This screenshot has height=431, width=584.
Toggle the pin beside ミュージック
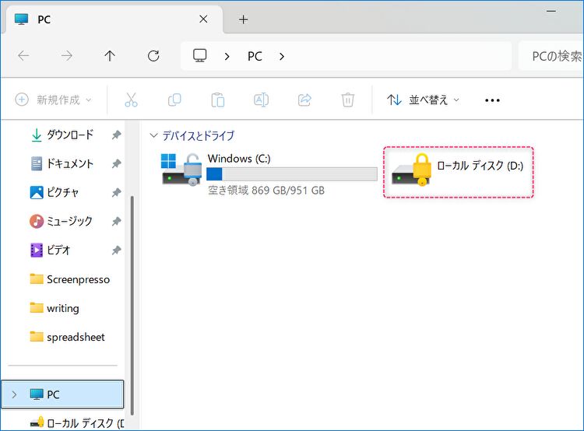[x=116, y=222]
